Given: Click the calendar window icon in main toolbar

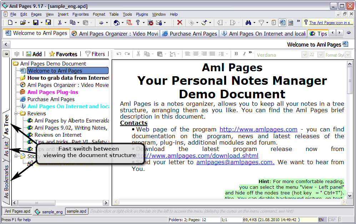Looking at the screenshot, I should [x=291, y=23].
